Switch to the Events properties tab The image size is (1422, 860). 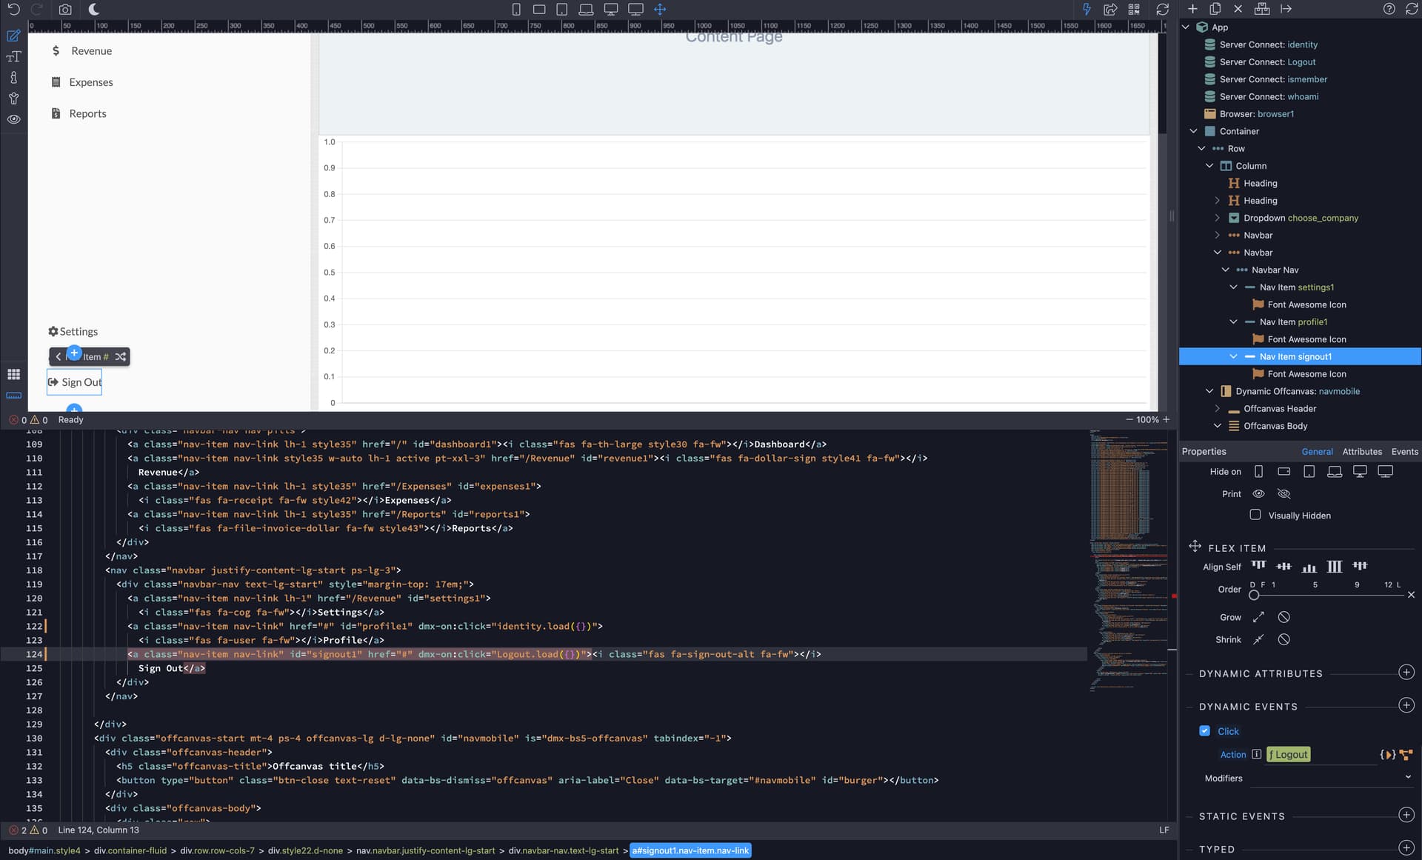coord(1404,451)
